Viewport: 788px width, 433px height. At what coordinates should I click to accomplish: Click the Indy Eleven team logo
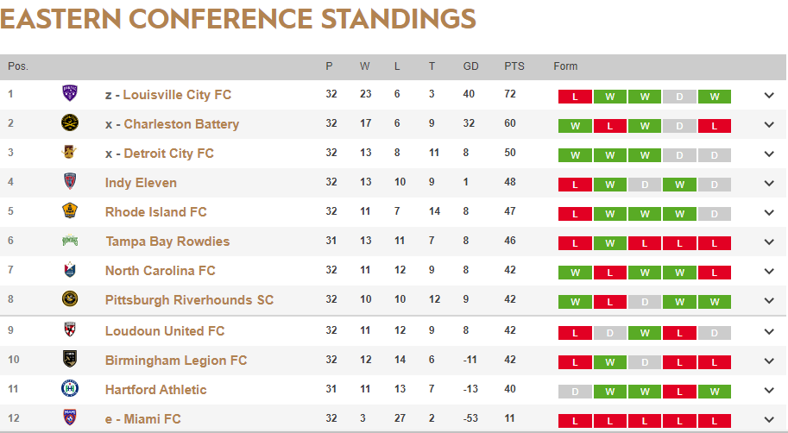[71, 182]
